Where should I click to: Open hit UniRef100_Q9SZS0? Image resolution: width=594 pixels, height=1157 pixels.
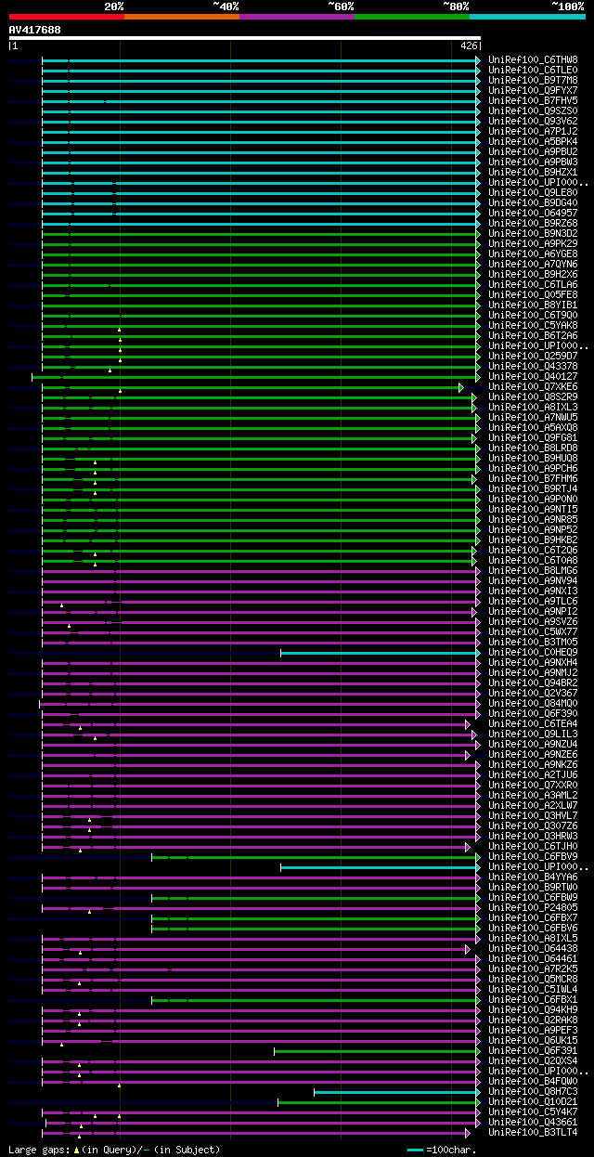pyautogui.click(x=533, y=111)
